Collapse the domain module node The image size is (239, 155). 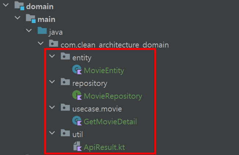pos(6,5)
